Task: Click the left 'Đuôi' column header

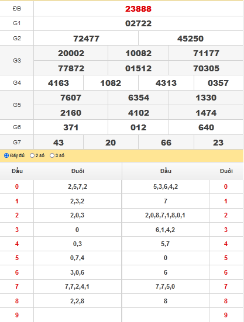Action: coord(78,171)
